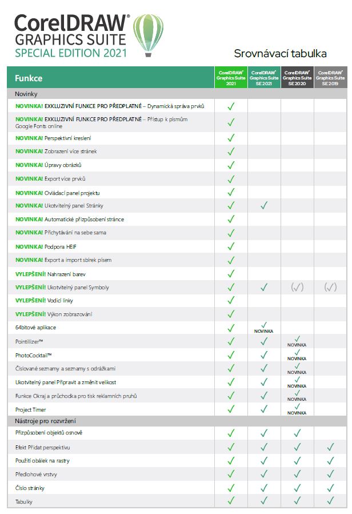
Task: Click the SE 2020 checkmark for Přizpůsobení objektů osnově
Action: click(297, 433)
